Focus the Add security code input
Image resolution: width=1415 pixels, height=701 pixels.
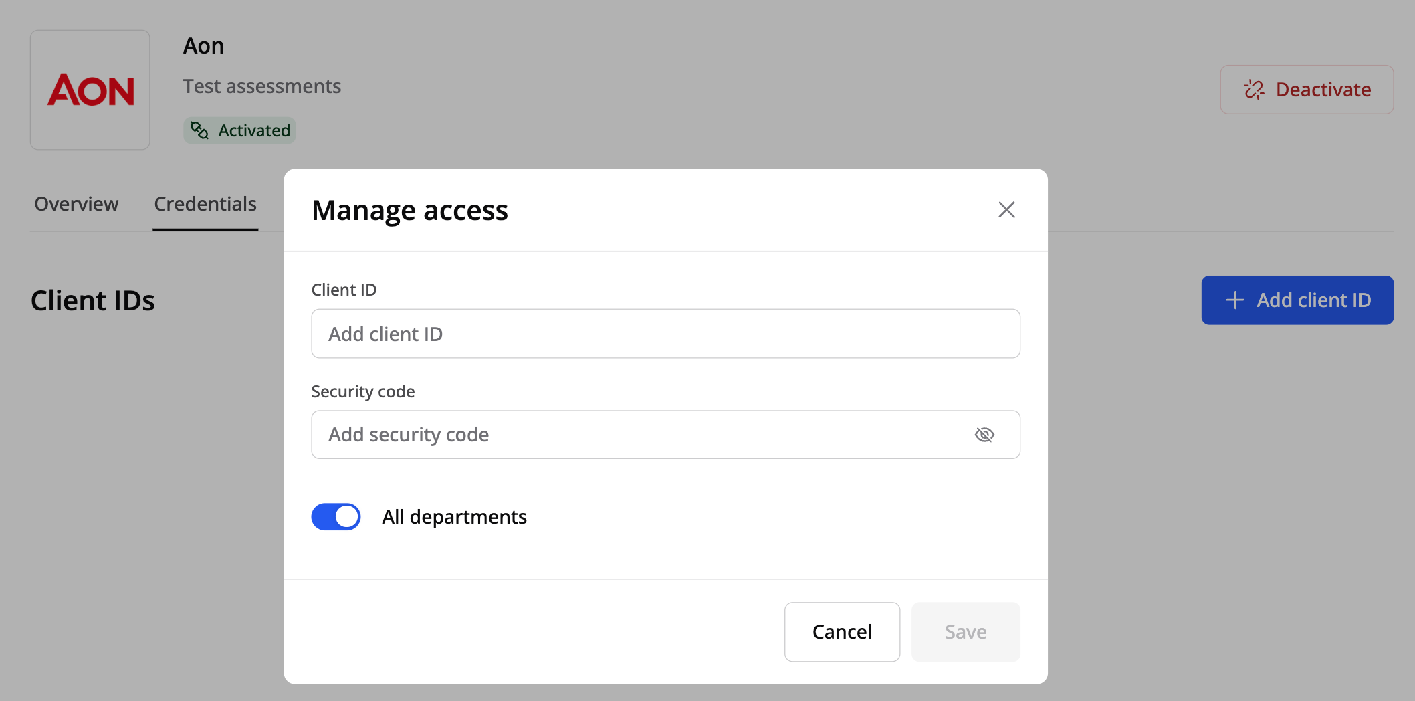(642, 435)
